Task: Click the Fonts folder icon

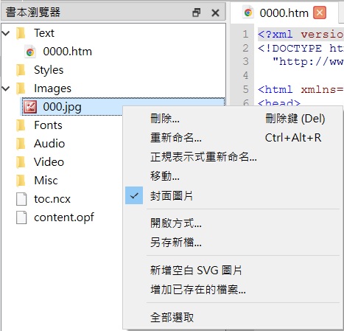Action: tap(21, 125)
